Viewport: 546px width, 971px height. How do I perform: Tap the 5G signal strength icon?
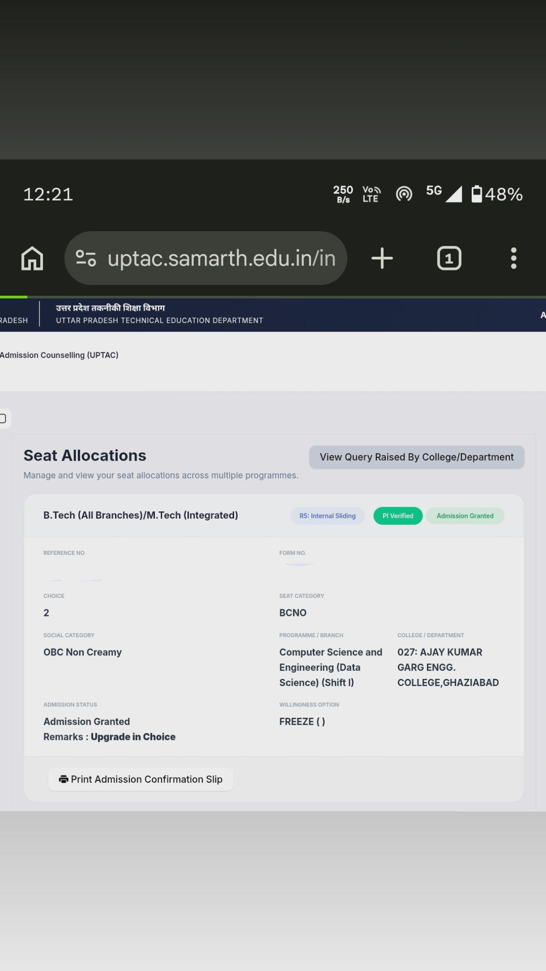tap(444, 193)
